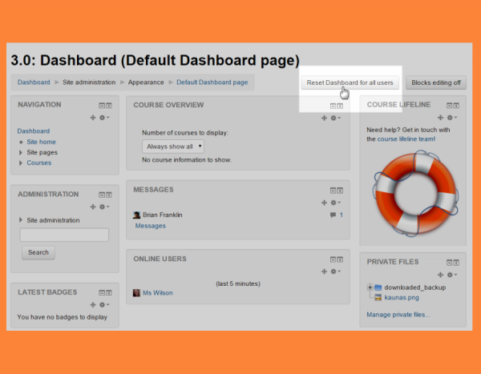Click the move icon in Messages block
481x374 pixels.
pos(325,203)
